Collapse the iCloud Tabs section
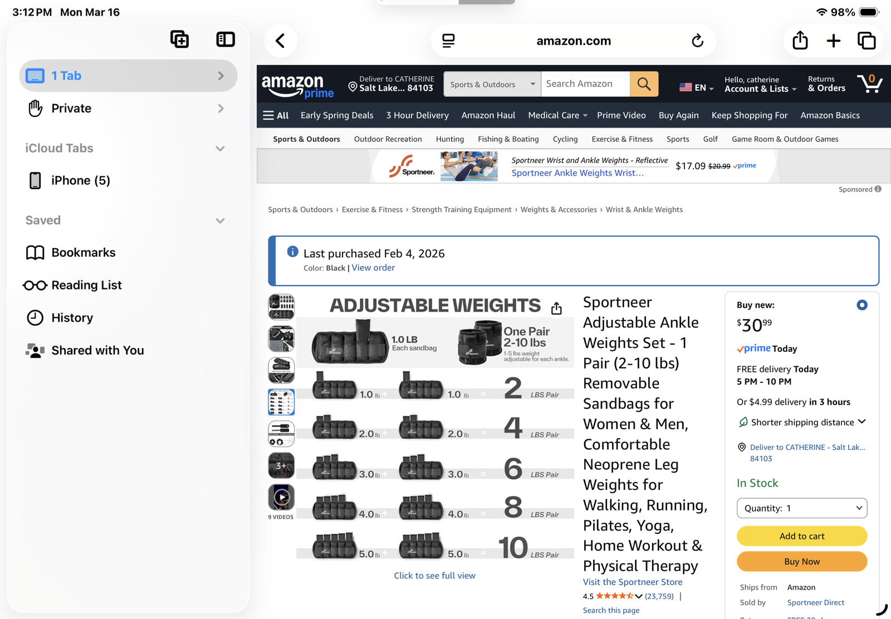 [x=220, y=149]
